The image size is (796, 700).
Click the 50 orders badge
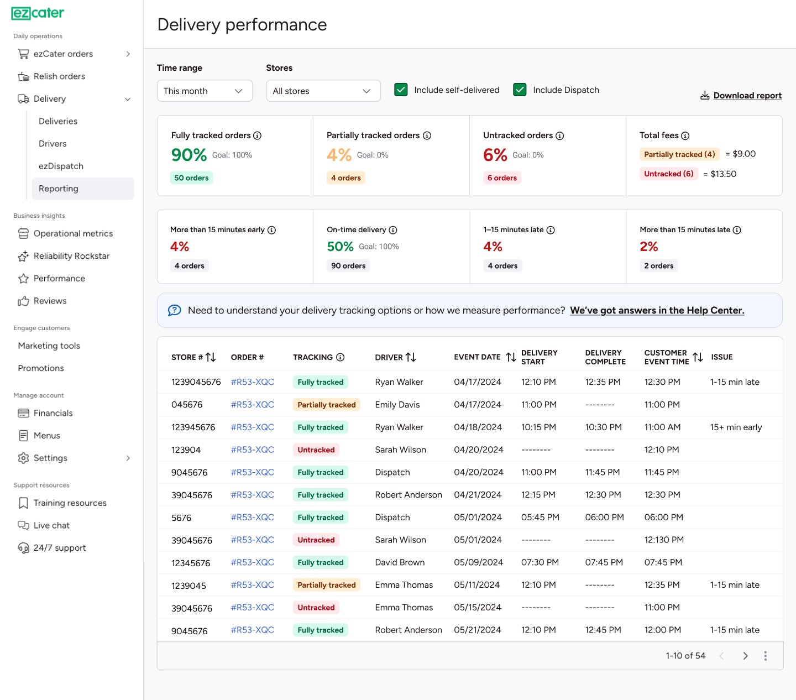coord(192,178)
